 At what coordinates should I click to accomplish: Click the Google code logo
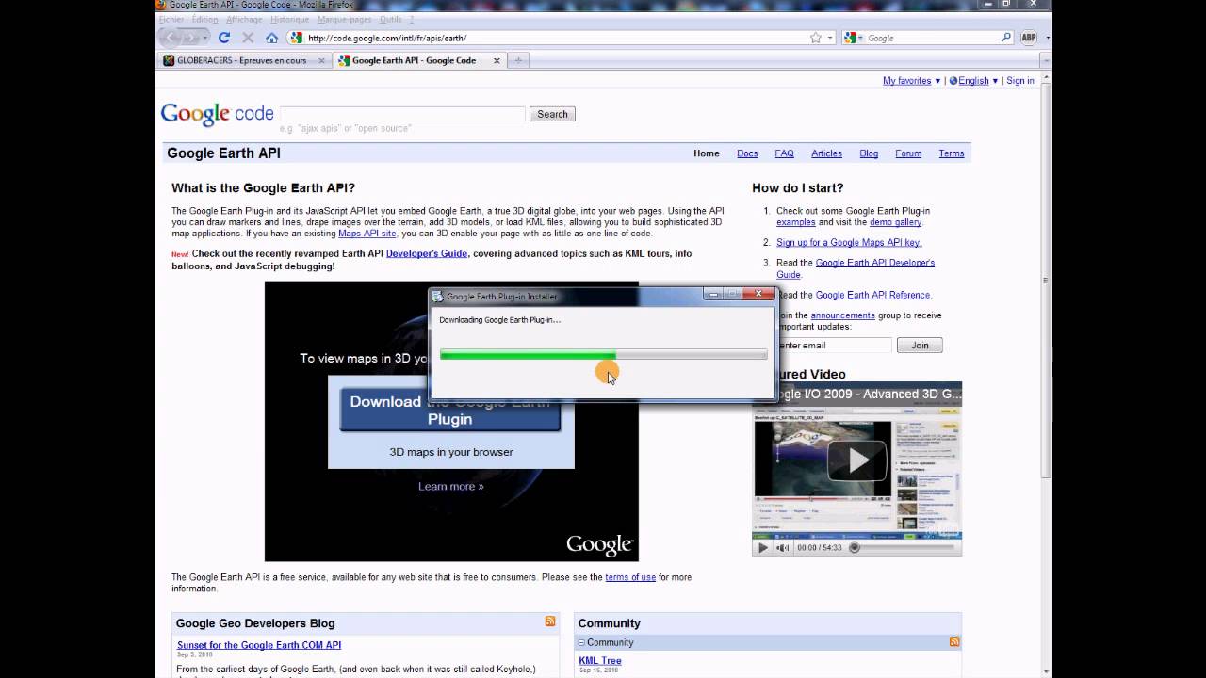coord(217,114)
